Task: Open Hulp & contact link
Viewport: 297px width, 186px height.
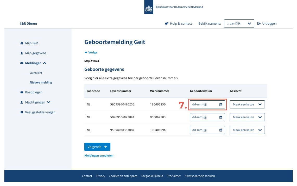Action: pyautogui.click(x=181, y=23)
